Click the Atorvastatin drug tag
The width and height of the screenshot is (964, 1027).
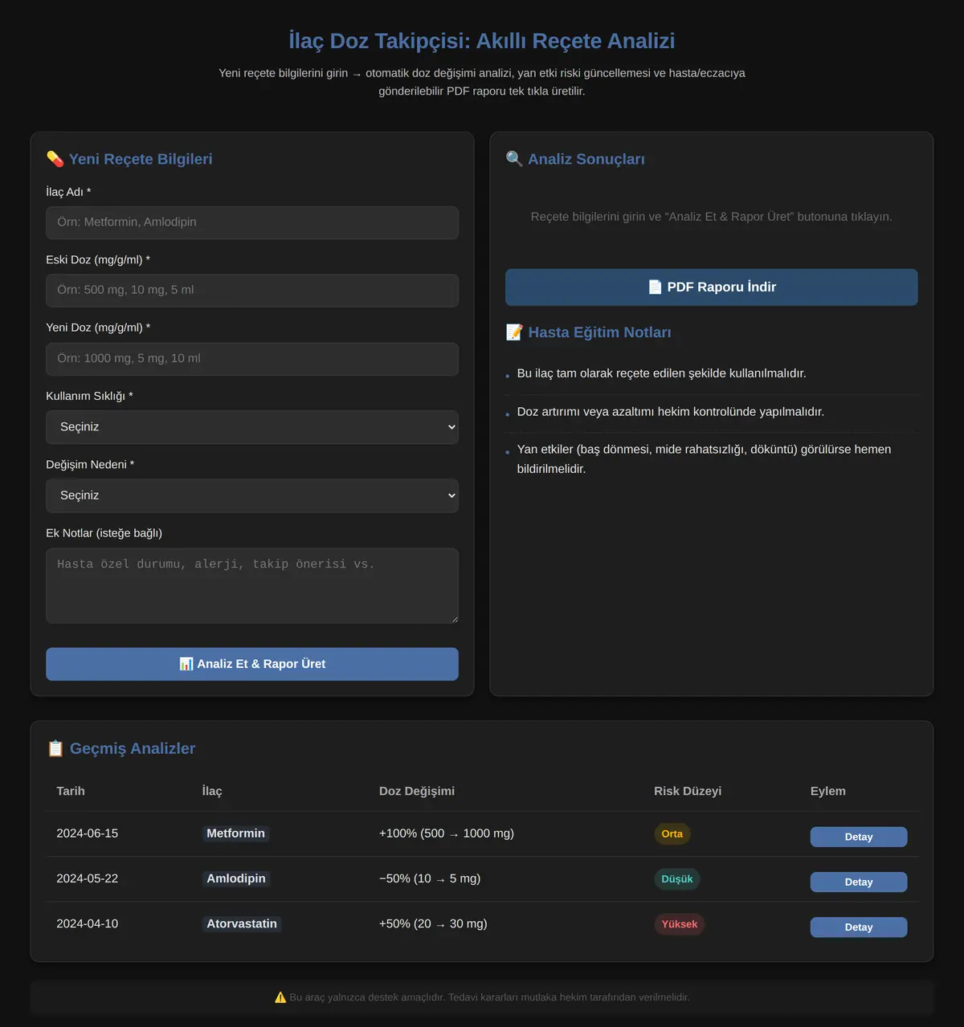click(242, 923)
